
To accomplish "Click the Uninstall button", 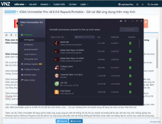I will (x=129, y=29).
